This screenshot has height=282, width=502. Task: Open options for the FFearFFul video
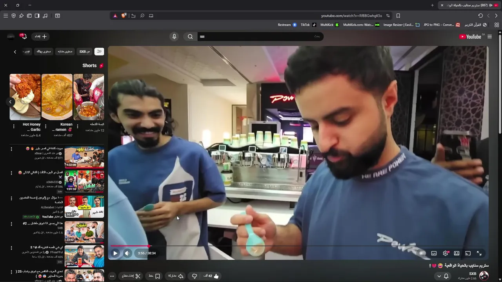[x=11, y=248]
